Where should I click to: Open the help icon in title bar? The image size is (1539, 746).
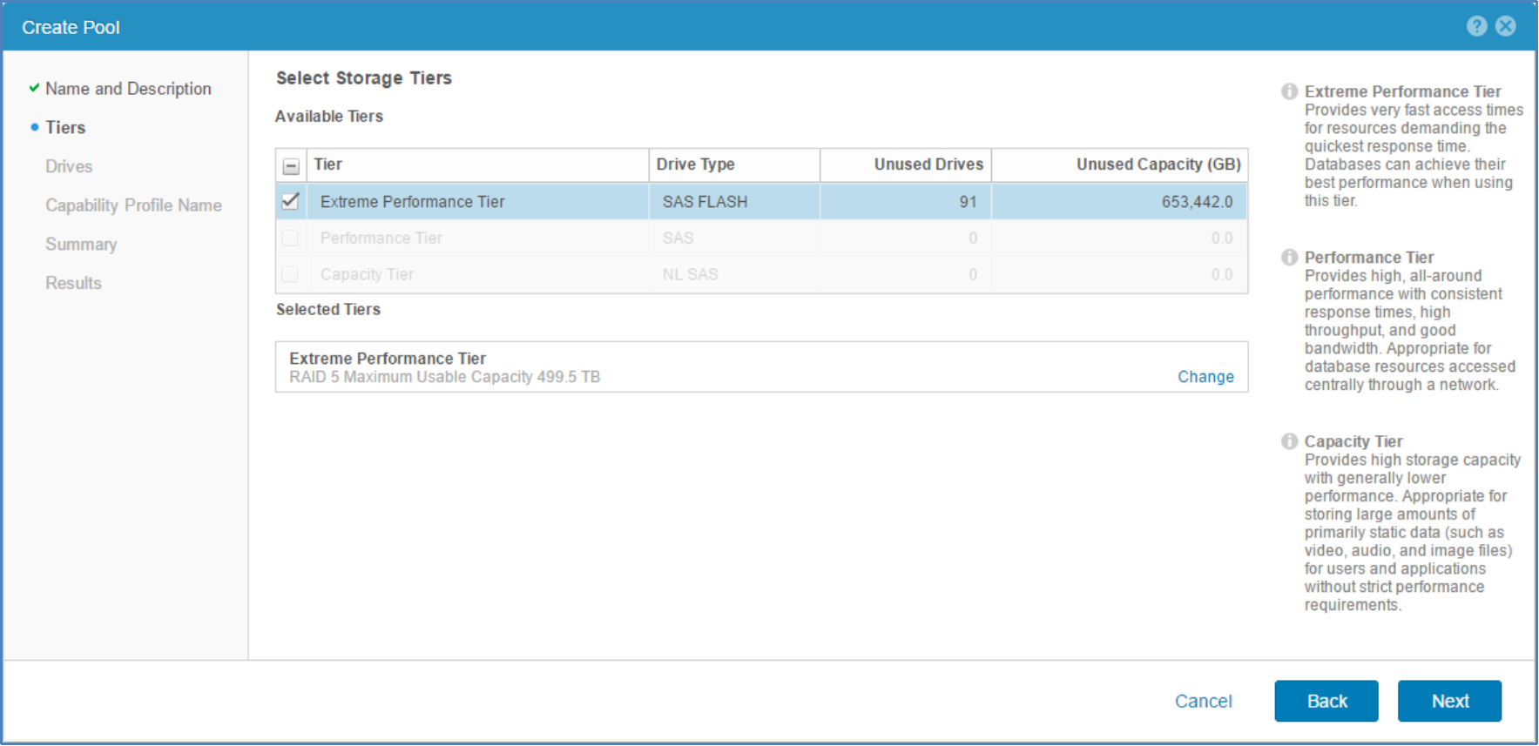[x=1476, y=26]
